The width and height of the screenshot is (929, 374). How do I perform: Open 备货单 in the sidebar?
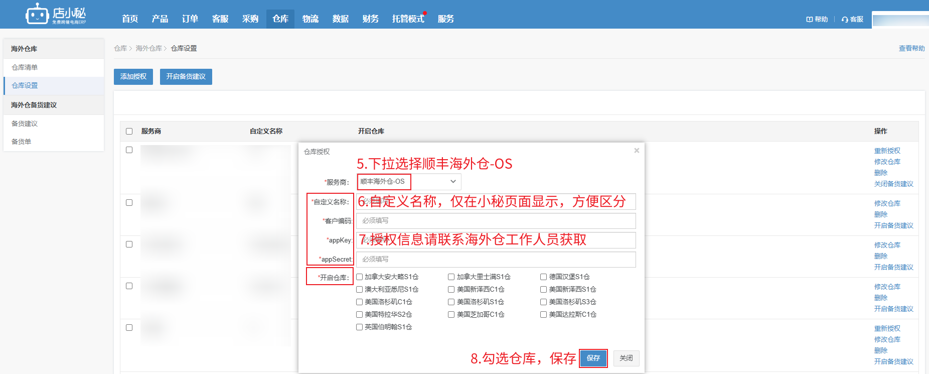pyautogui.click(x=54, y=142)
